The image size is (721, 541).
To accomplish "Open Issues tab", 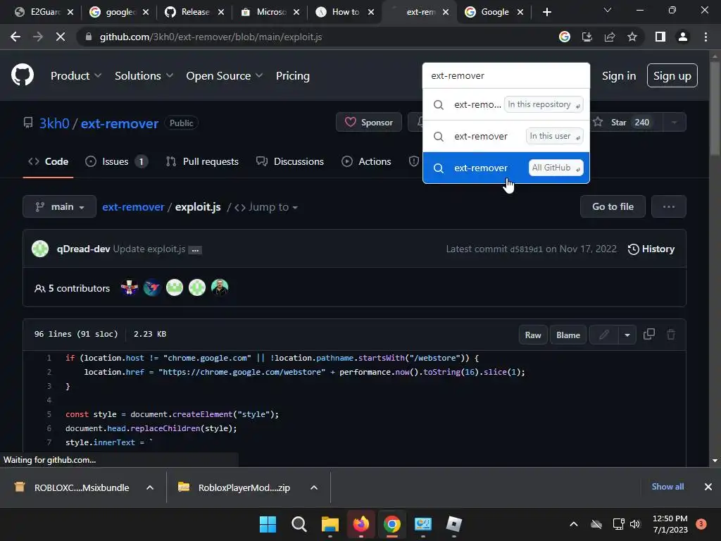I will (116, 161).
